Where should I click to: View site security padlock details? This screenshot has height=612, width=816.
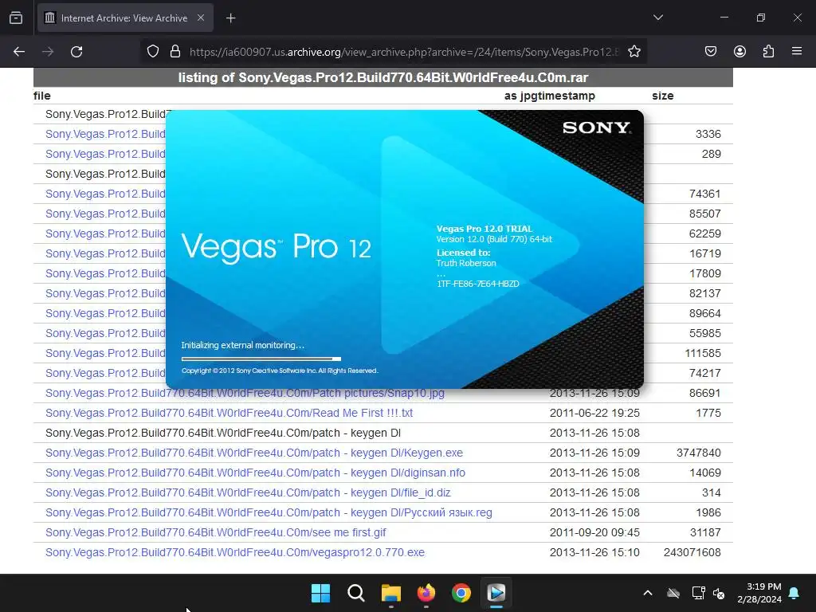(175, 52)
